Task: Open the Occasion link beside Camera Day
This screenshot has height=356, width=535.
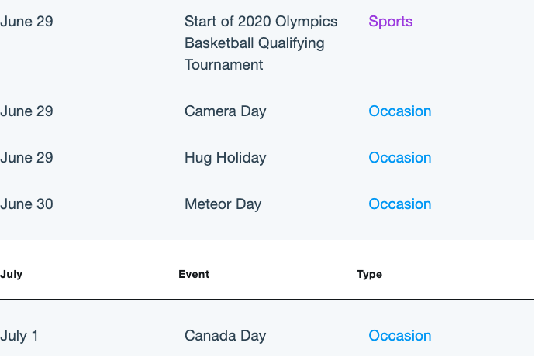Action: pos(400,111)
